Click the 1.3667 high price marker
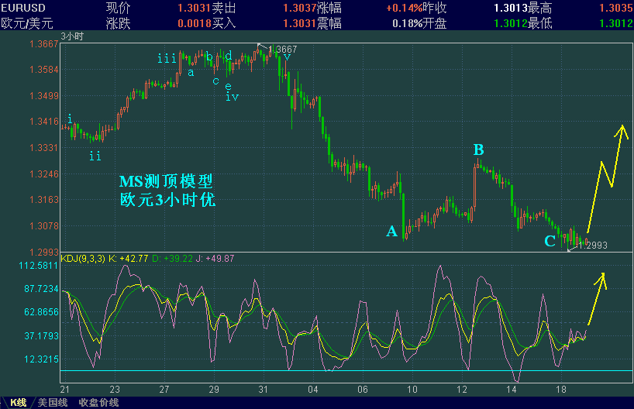Viewport: 634px width, 409px height. (x=283, y=50)
